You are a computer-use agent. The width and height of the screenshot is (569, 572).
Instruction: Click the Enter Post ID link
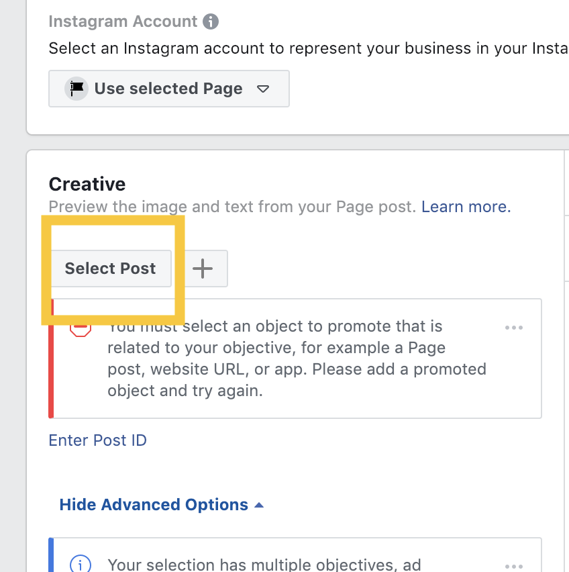click(x=98, y=440)
